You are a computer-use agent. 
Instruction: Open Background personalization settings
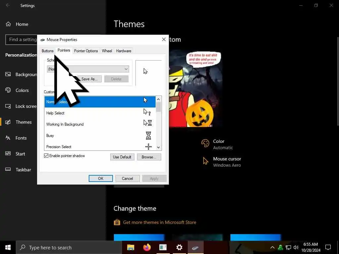click(x=21, y=74)
